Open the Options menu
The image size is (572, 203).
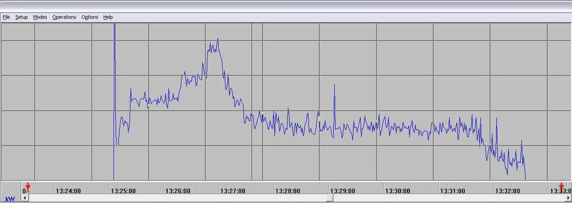[89, 17]
